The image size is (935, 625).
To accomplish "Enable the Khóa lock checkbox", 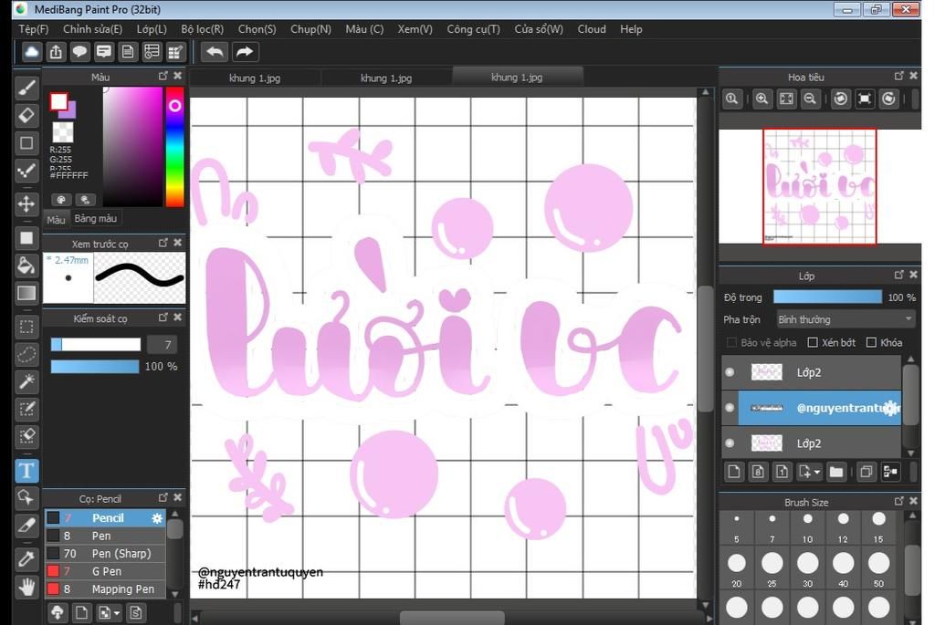I will click(871, 342).
